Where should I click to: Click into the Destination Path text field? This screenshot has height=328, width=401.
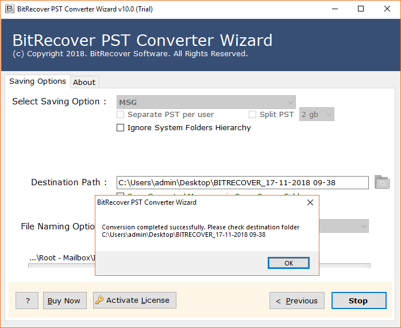click(242, 182)
